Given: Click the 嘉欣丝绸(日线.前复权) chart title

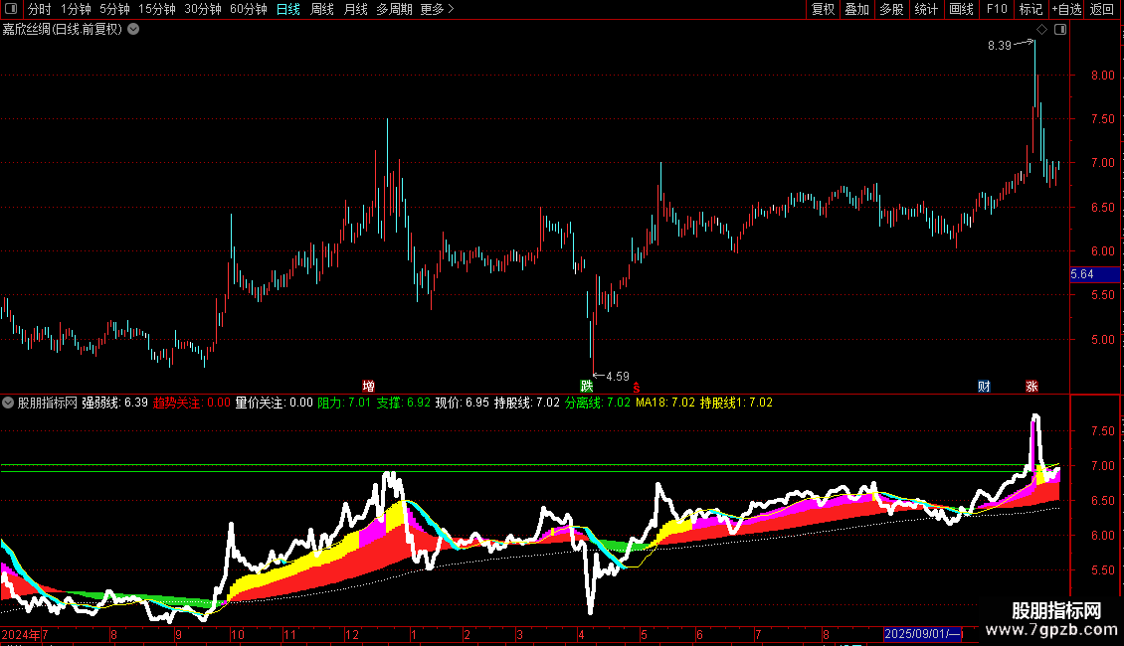Looking at the screenshot, I should coord(63,30).
